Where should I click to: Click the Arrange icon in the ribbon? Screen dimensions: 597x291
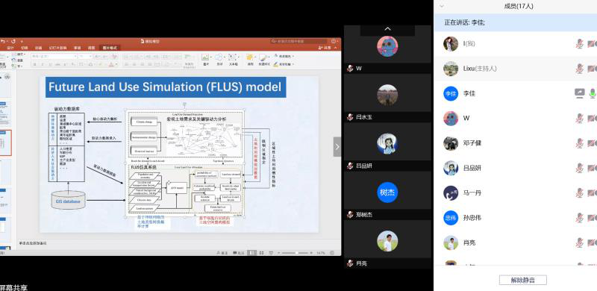[250, 59]
